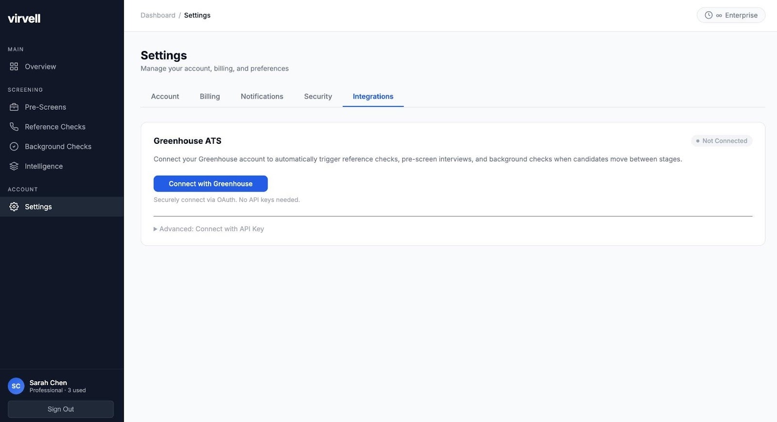The width and height of the screenshot is (777, 422).
Task: Click the clock icon in Enterprise badge
Action: (x=709, y=15)
